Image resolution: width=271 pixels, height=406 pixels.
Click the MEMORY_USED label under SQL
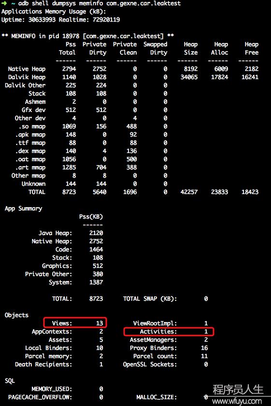[52, 389]
